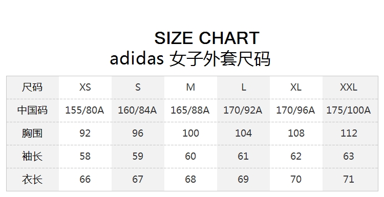Select sleeve length 61 cell
The image size is (384, 197).
coord(243,157)
